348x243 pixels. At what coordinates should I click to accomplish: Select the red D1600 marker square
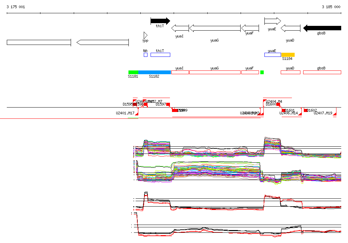pyautogui.click(x=278, y=104)
